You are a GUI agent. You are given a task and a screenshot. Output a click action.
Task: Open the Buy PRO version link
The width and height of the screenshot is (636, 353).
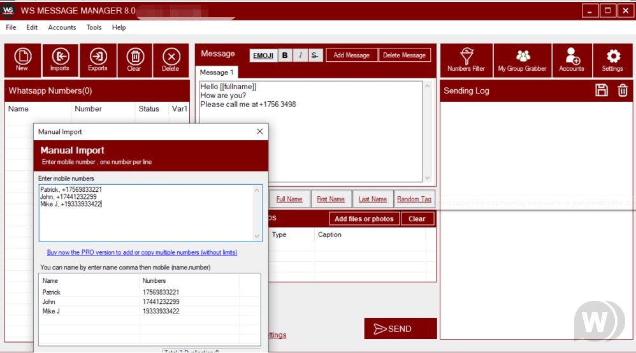point(142,252)
